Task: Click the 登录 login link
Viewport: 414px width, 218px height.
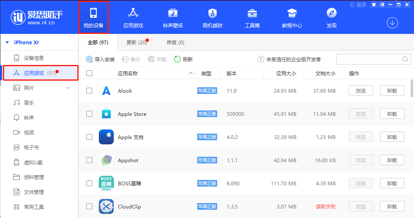Action: [x=358, y=5]
